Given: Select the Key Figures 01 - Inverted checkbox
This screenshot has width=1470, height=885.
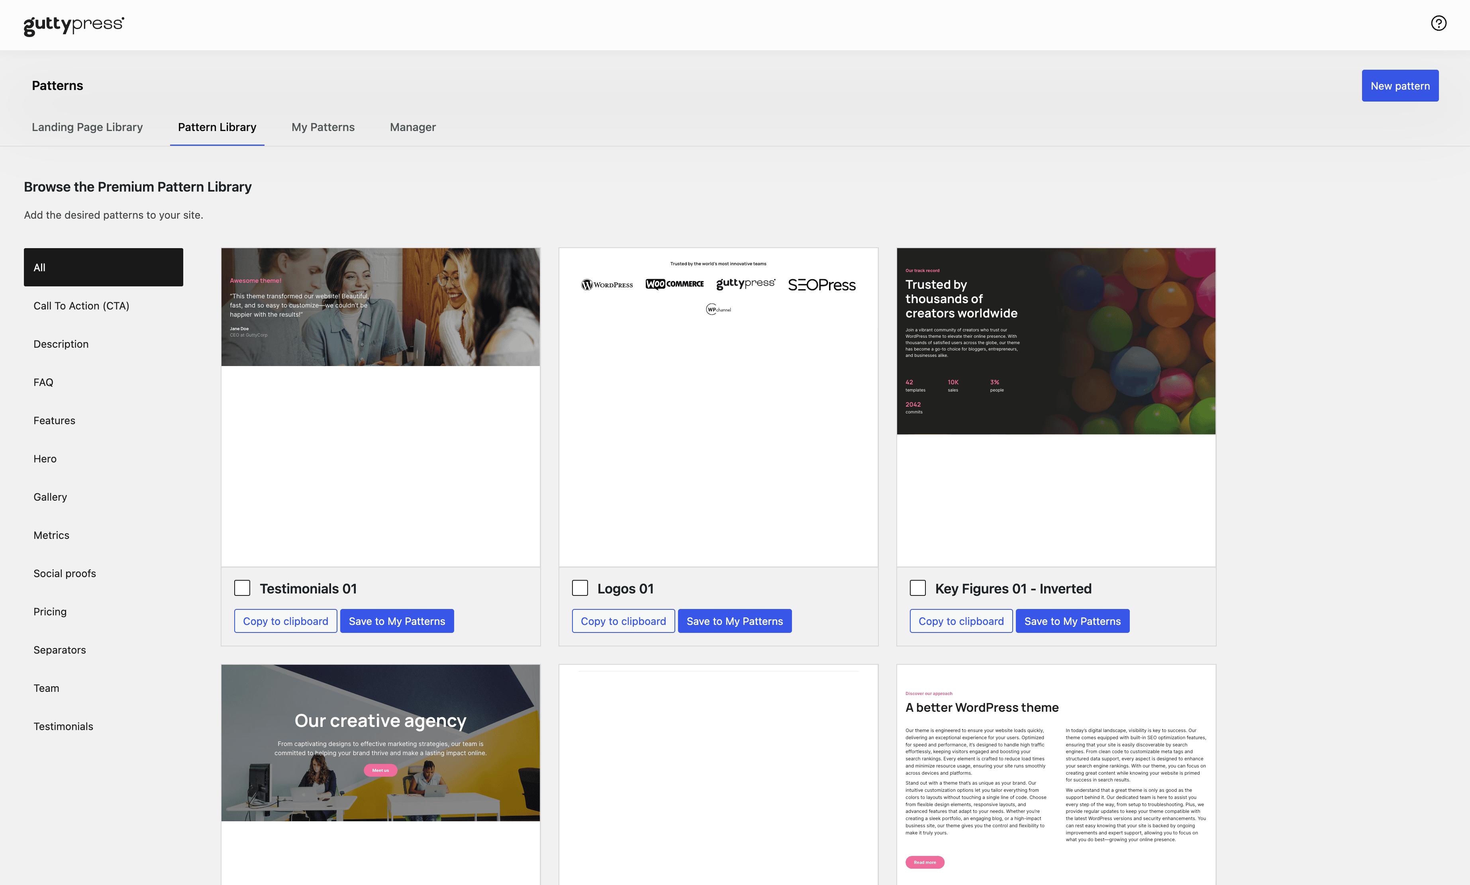Looking at the screenshot, I should point(918,588).
